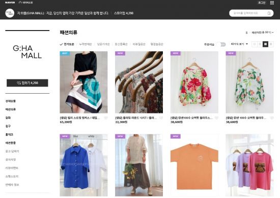The width and height of the screenshot is (280, 198).
Task: Open the 40개씩 보기 items-per-page dropdown
Action: pos(239,44)
